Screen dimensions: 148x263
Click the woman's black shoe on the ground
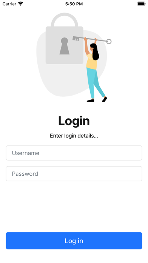(x=90, y=101)
